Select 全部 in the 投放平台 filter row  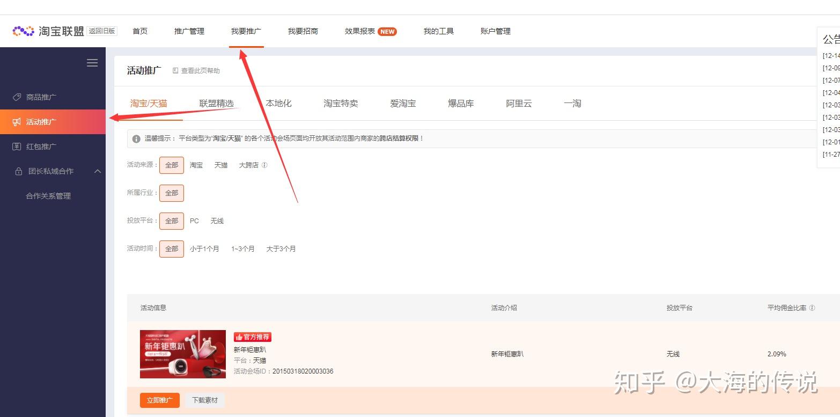172,221
